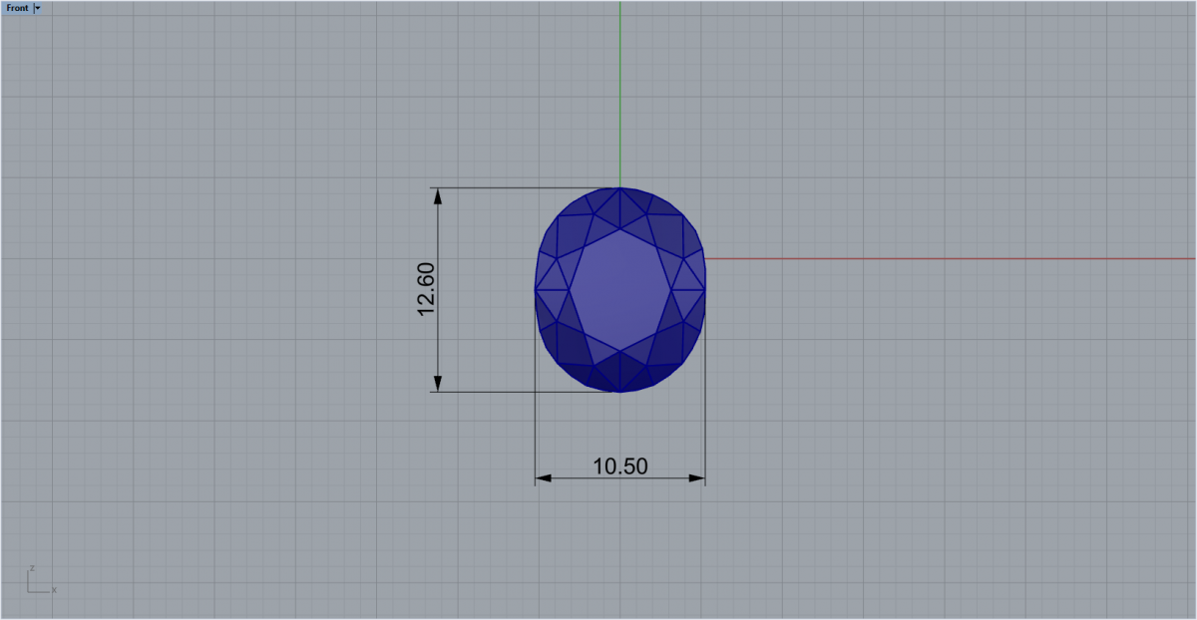Click the leftmost girdle point of the gem
This screenshot has width=1197, height=620.
point(536,290)
